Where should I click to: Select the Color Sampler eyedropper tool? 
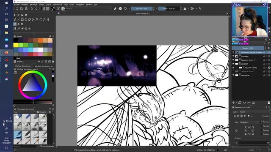19,29
